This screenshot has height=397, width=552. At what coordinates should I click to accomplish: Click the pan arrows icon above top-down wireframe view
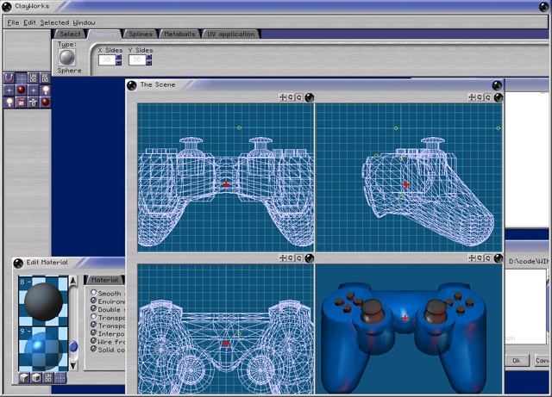coord(282,258)
